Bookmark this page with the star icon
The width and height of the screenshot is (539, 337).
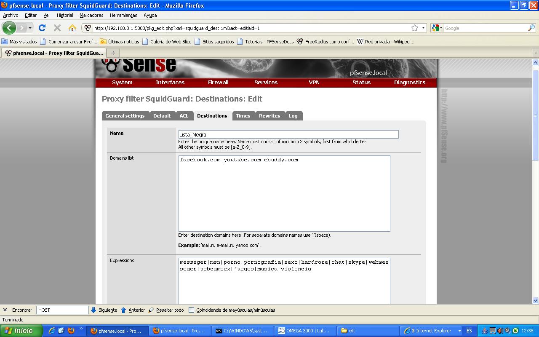(x=415, y=28)
